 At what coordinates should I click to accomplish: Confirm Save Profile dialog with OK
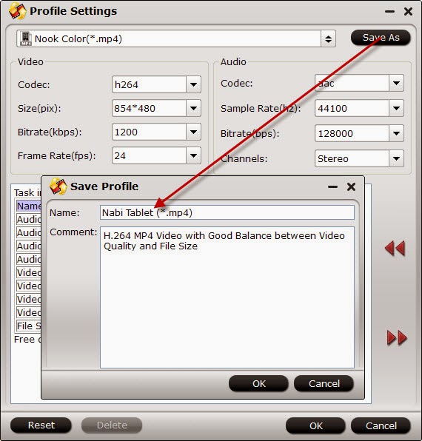[x=258, y=383]
